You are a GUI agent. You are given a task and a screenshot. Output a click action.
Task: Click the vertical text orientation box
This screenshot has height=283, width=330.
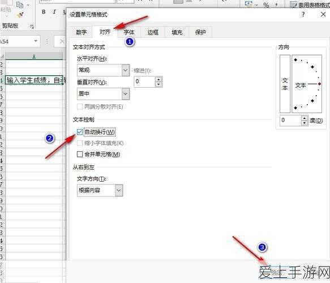click(285, 84)
